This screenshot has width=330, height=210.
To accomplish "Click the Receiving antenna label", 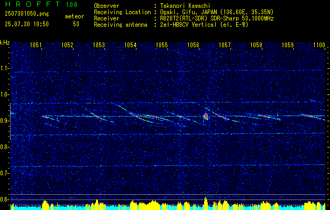I will pyautogui.click(x=121, y=25).
